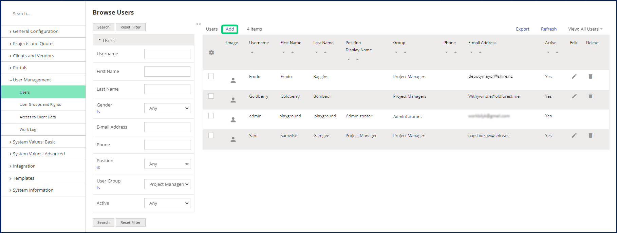617x233 pixels.
Task: Open the table column settings gear
Action: click(x=211, y=53)
